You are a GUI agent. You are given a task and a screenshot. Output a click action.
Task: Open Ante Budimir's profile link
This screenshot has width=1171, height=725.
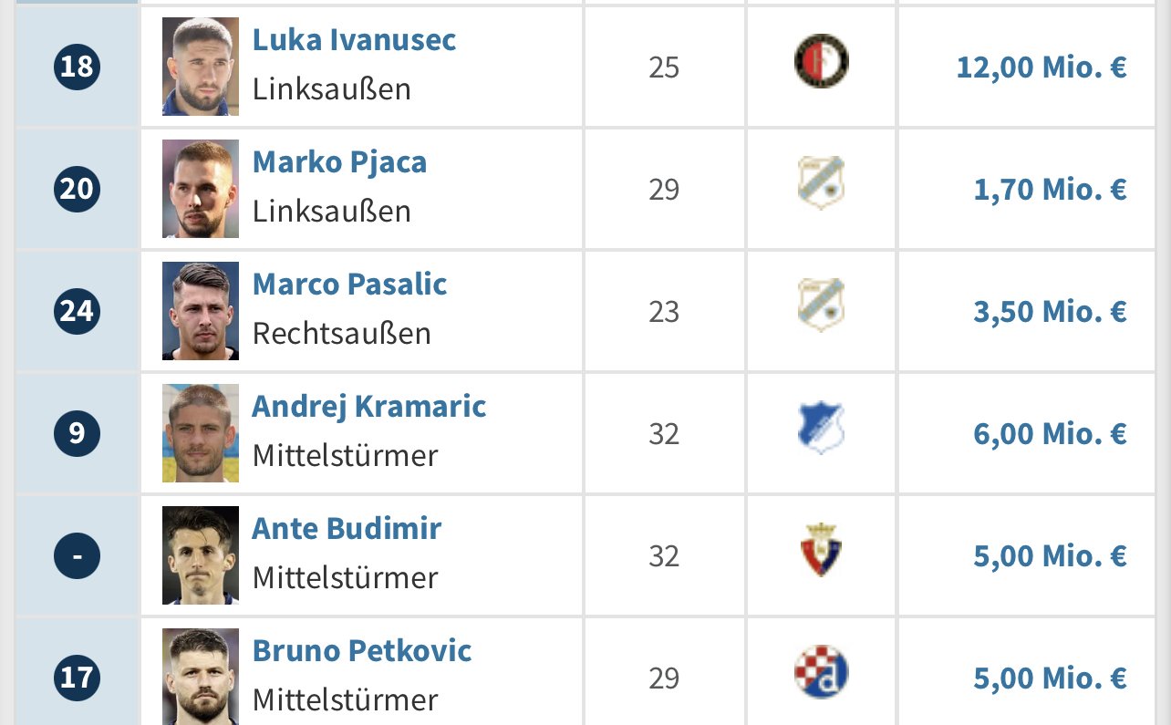(x=347, y=528)
